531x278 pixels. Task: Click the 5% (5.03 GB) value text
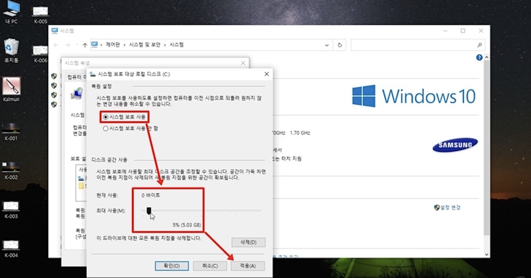pos(187,225)
